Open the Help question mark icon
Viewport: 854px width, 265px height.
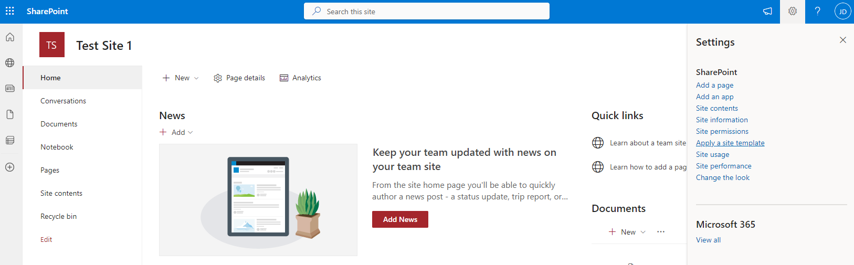coord(817,11)
